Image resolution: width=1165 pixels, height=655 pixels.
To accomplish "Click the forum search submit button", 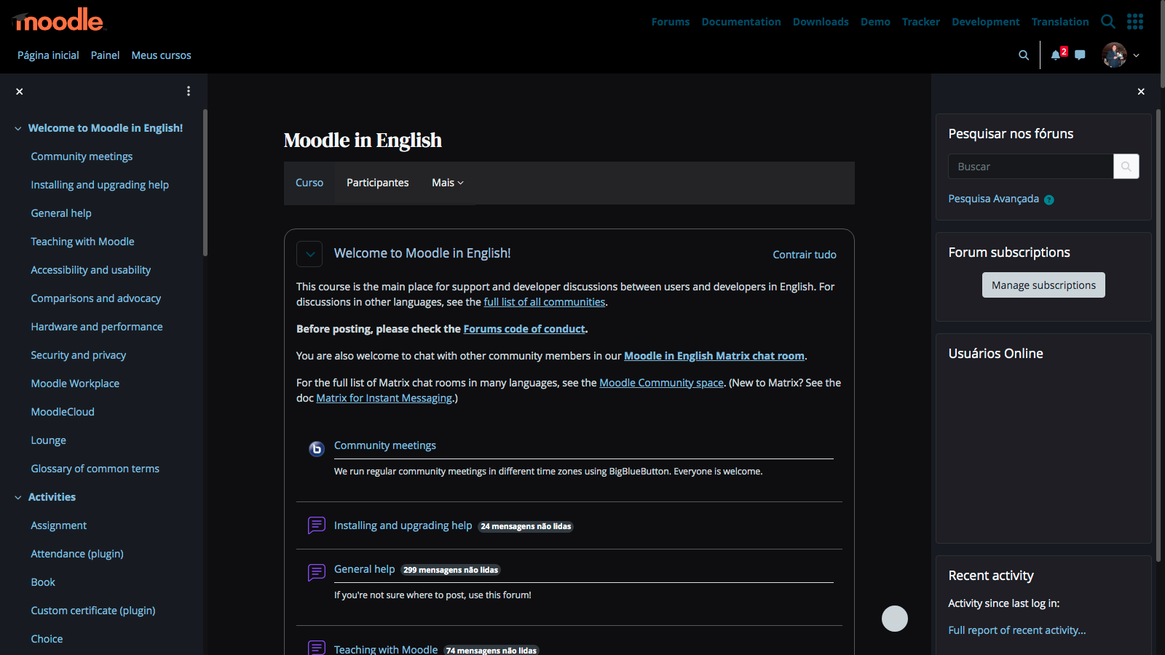I will point(1126,167).
